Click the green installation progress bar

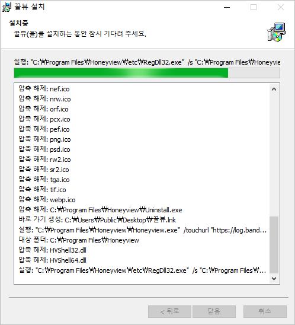tap(147, 73)
